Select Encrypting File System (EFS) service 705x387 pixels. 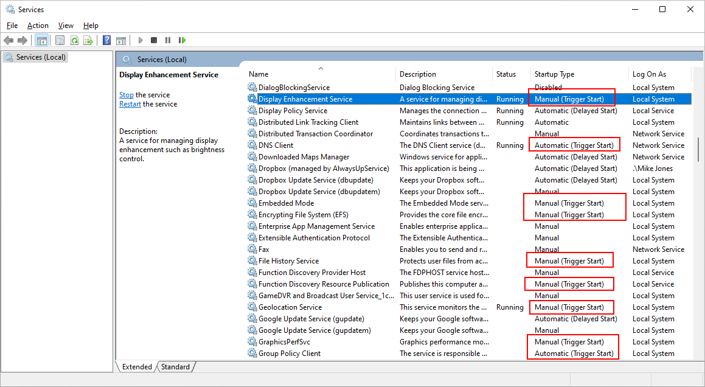(x=304, y=215)
